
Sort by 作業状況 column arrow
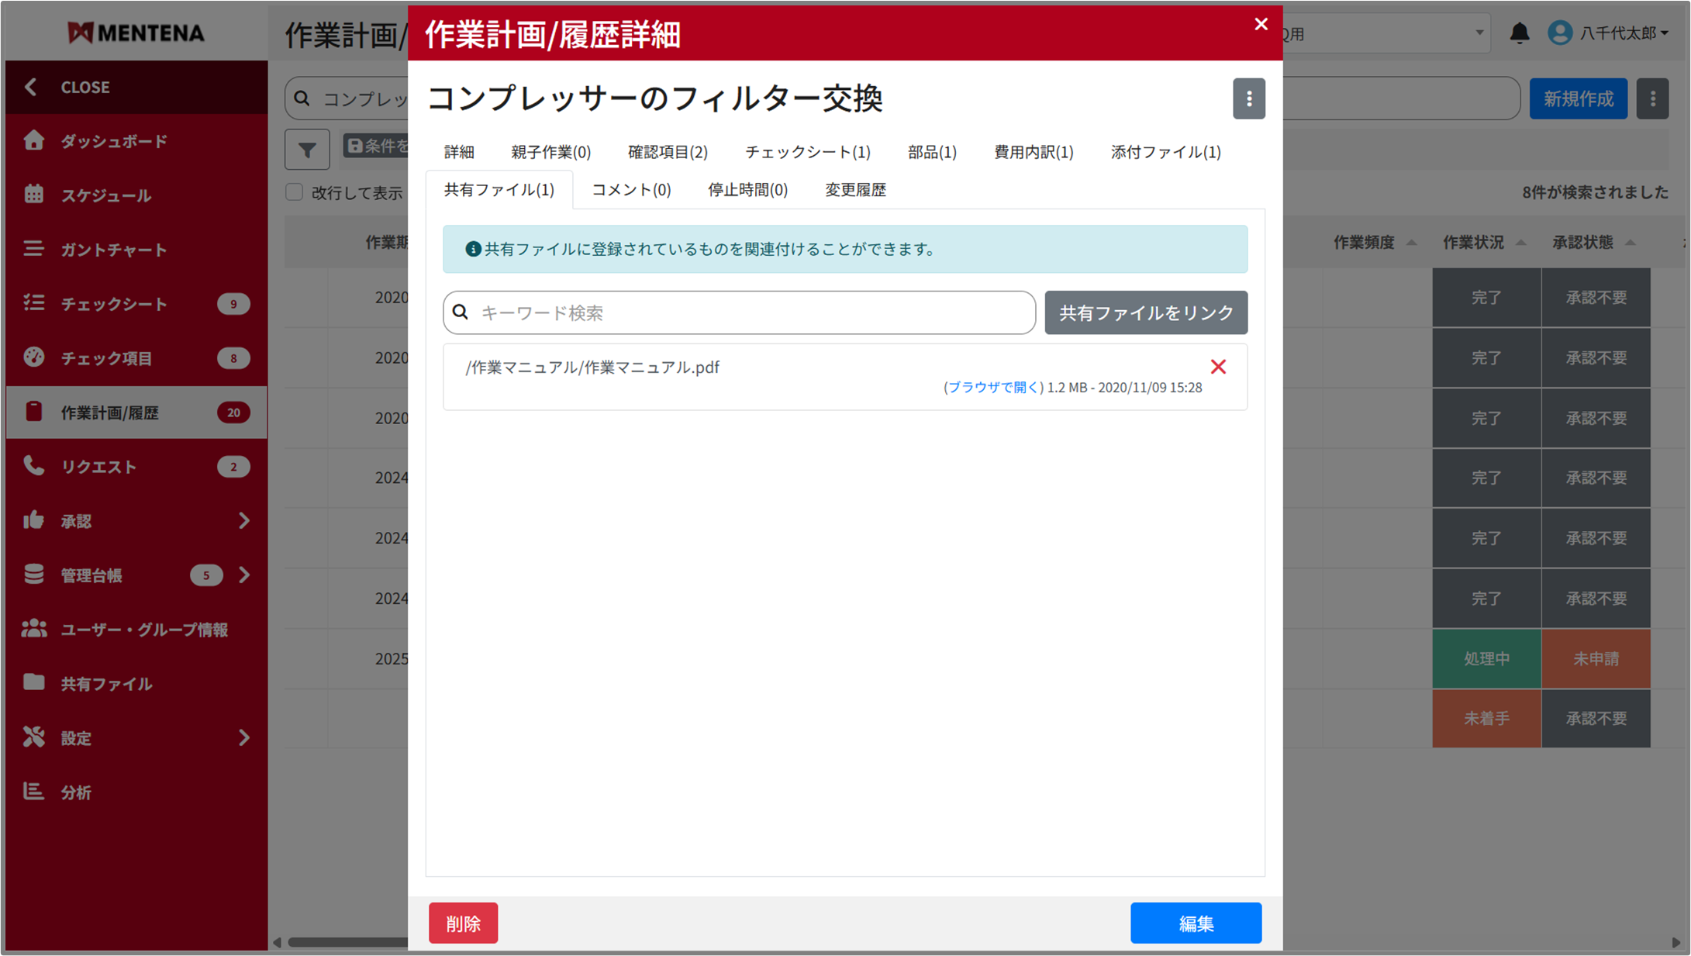pos(1520,243)
